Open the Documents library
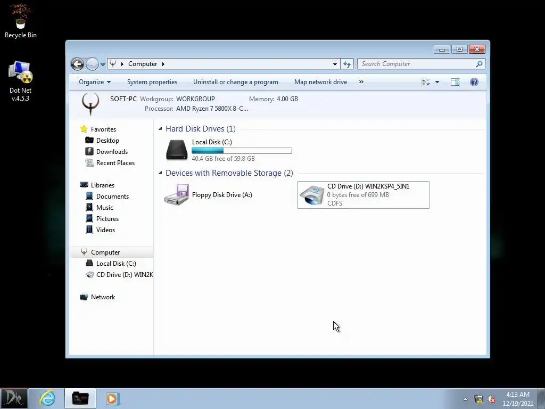Screen dimensions: 545x409 tap(112, 197)
